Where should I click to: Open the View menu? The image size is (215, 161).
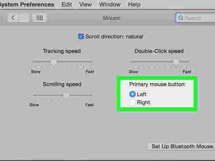[x=86, y=4]
